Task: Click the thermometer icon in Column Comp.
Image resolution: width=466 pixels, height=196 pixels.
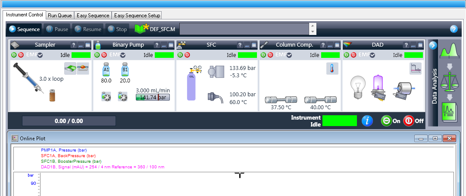Action: 332,69
